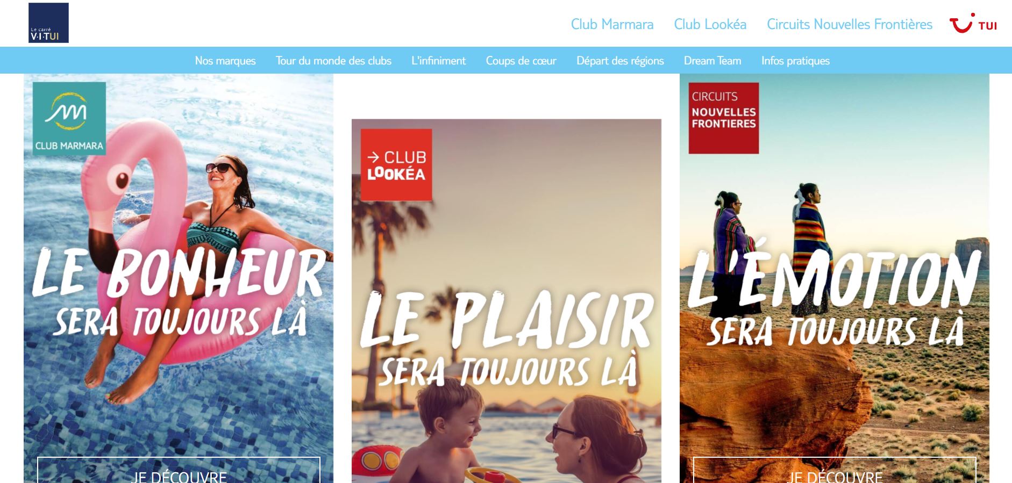Image resolution: width=1012 pixels, height=483 pixels.
Task: Open Circuits Nouvelles Frontières header link
Action: pos(850,24)
